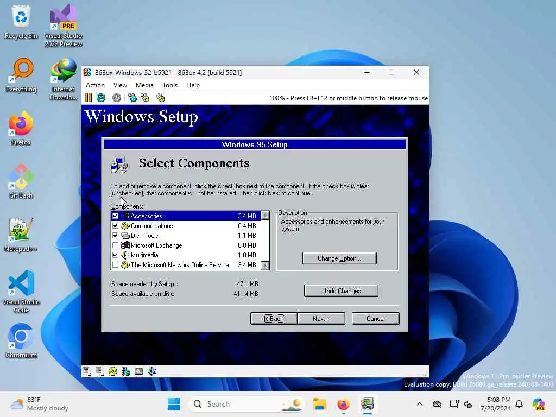Select The Microsoft Network Online Service row
The image size is (556, 417).
coord(186,264)
